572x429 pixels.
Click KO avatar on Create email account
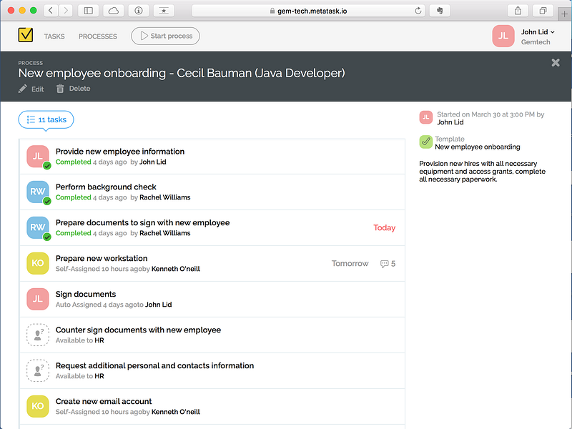coord(38,406)
